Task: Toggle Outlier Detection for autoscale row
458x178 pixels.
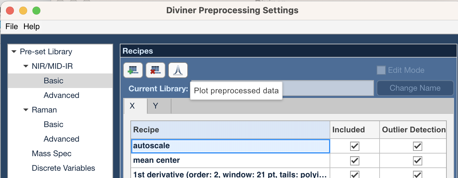Action: (x=418, y=146)
